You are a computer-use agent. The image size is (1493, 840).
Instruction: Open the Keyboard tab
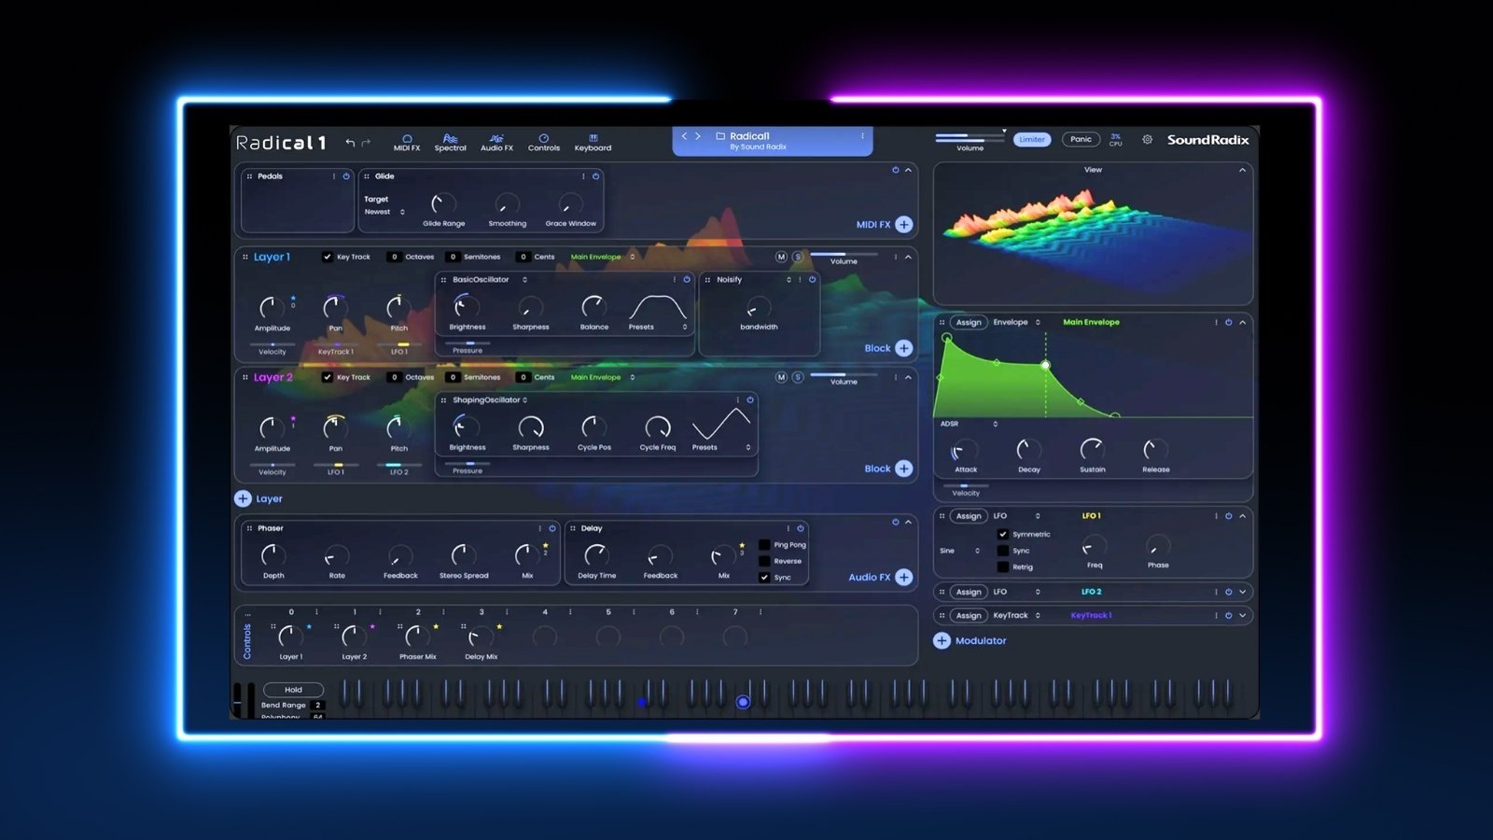593,143
